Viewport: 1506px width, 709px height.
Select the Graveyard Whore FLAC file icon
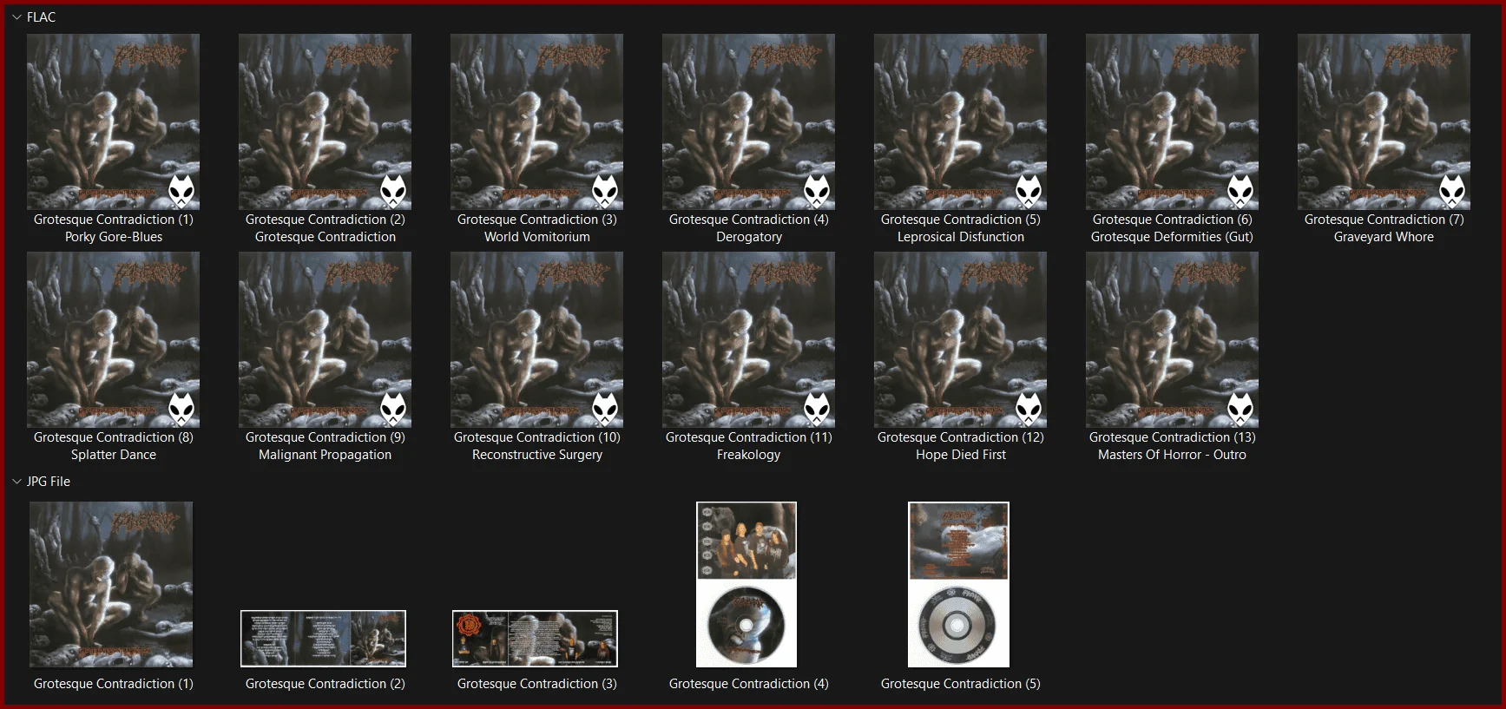point(1384,121)
